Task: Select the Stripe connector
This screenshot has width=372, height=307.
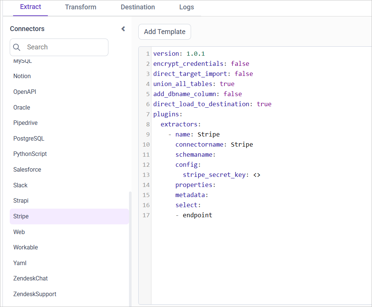Action: tap(21, 216)
